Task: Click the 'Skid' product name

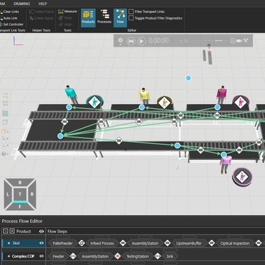Action: [16, 243]
